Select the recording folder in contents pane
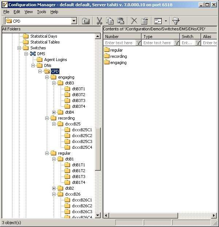219x227 pixels. tap(118, 56)
